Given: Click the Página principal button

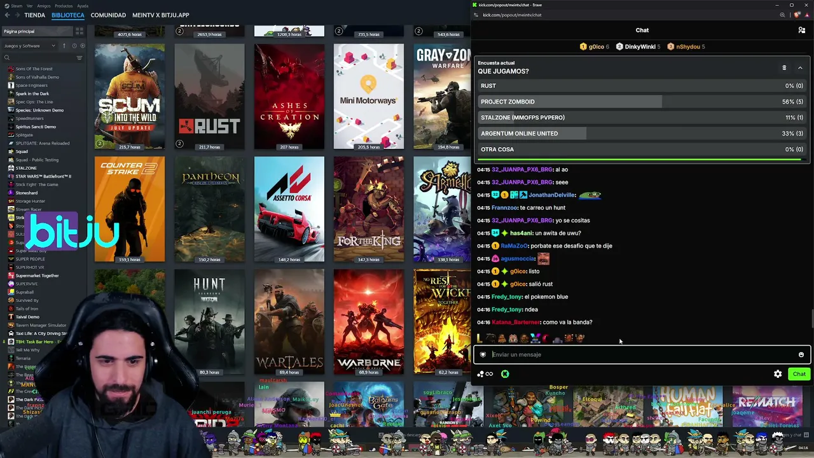Looking at the screenshot, I should pos(37,31).
